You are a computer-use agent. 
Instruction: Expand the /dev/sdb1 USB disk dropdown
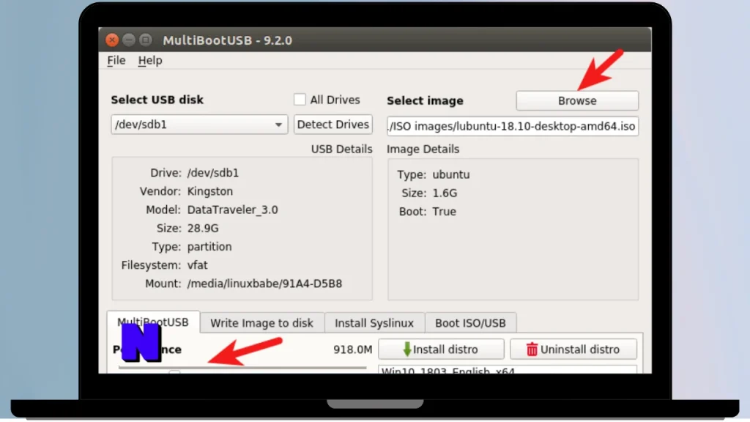[199, 125]
